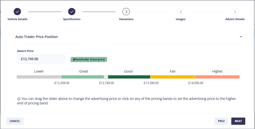This screenshot has height=129, width=255.
Task: Click the round price slider handle
Action: pos(106,77)
